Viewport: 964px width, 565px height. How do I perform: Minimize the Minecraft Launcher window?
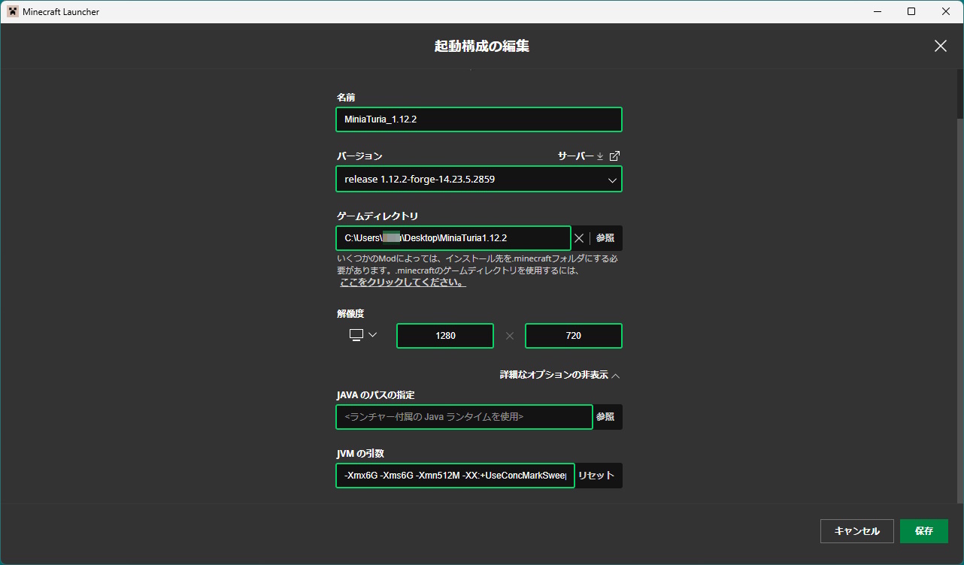tap(877, 11)
